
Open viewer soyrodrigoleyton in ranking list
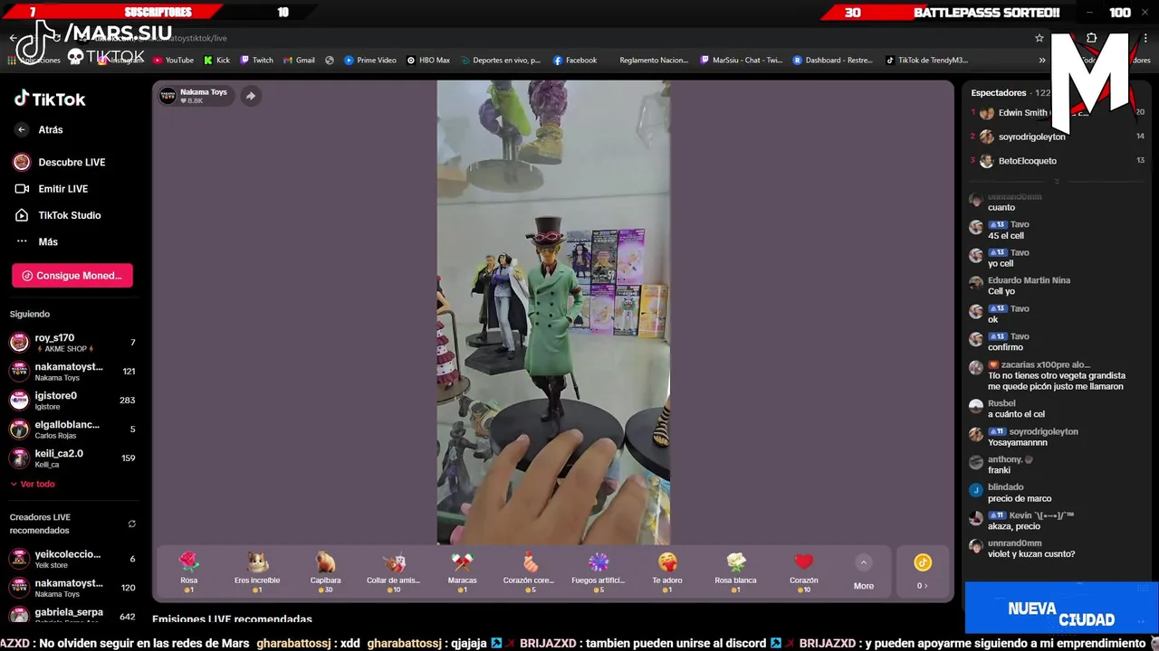tap(1032, 137)
